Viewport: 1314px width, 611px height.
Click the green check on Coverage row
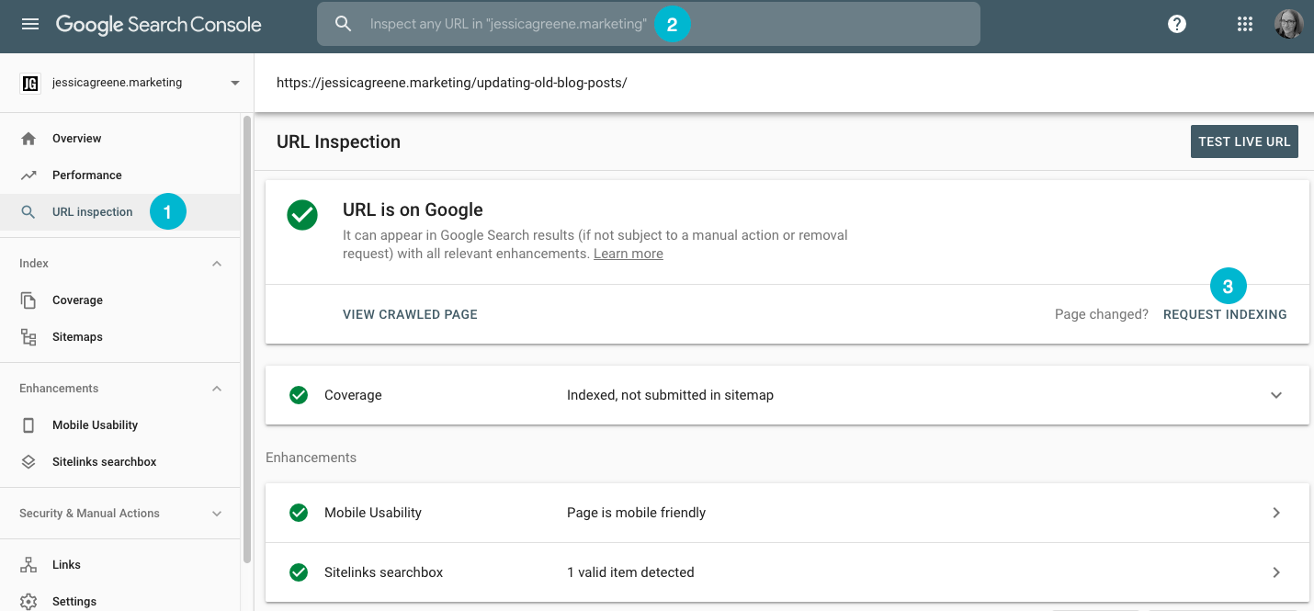tap(299, 395)
